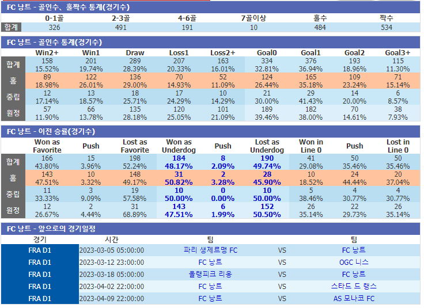
Task: Click the Loss2+ column heading
Action: tap(223, 53)
